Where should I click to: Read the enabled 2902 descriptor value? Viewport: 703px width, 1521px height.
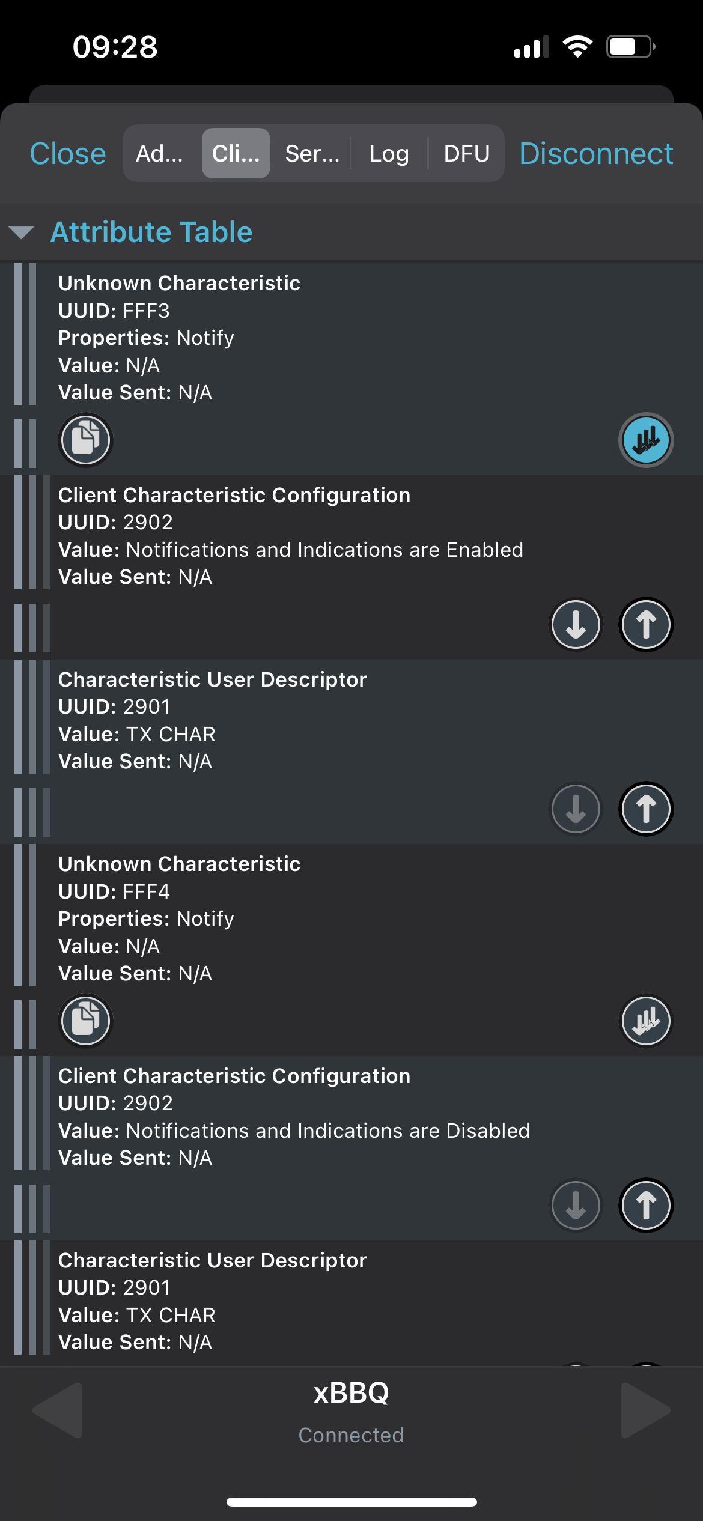click(x=576, y=624)
